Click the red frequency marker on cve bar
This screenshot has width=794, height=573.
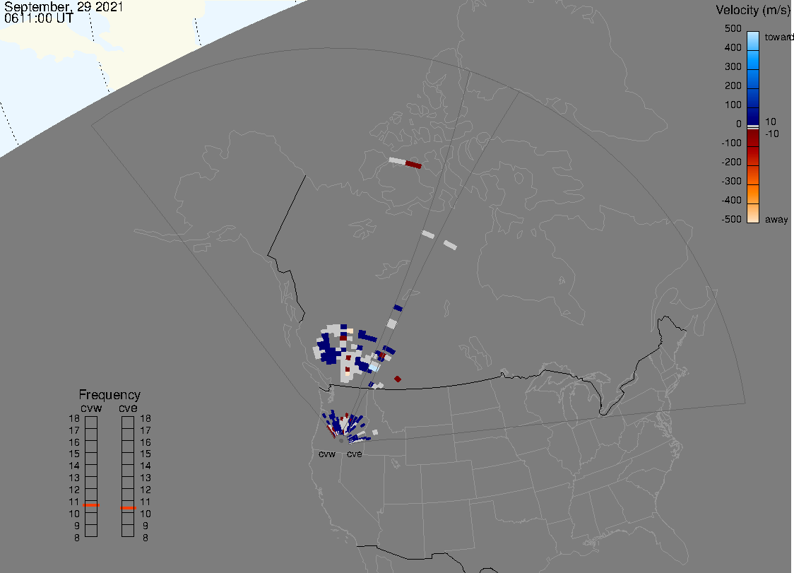(x=128, y=507)
